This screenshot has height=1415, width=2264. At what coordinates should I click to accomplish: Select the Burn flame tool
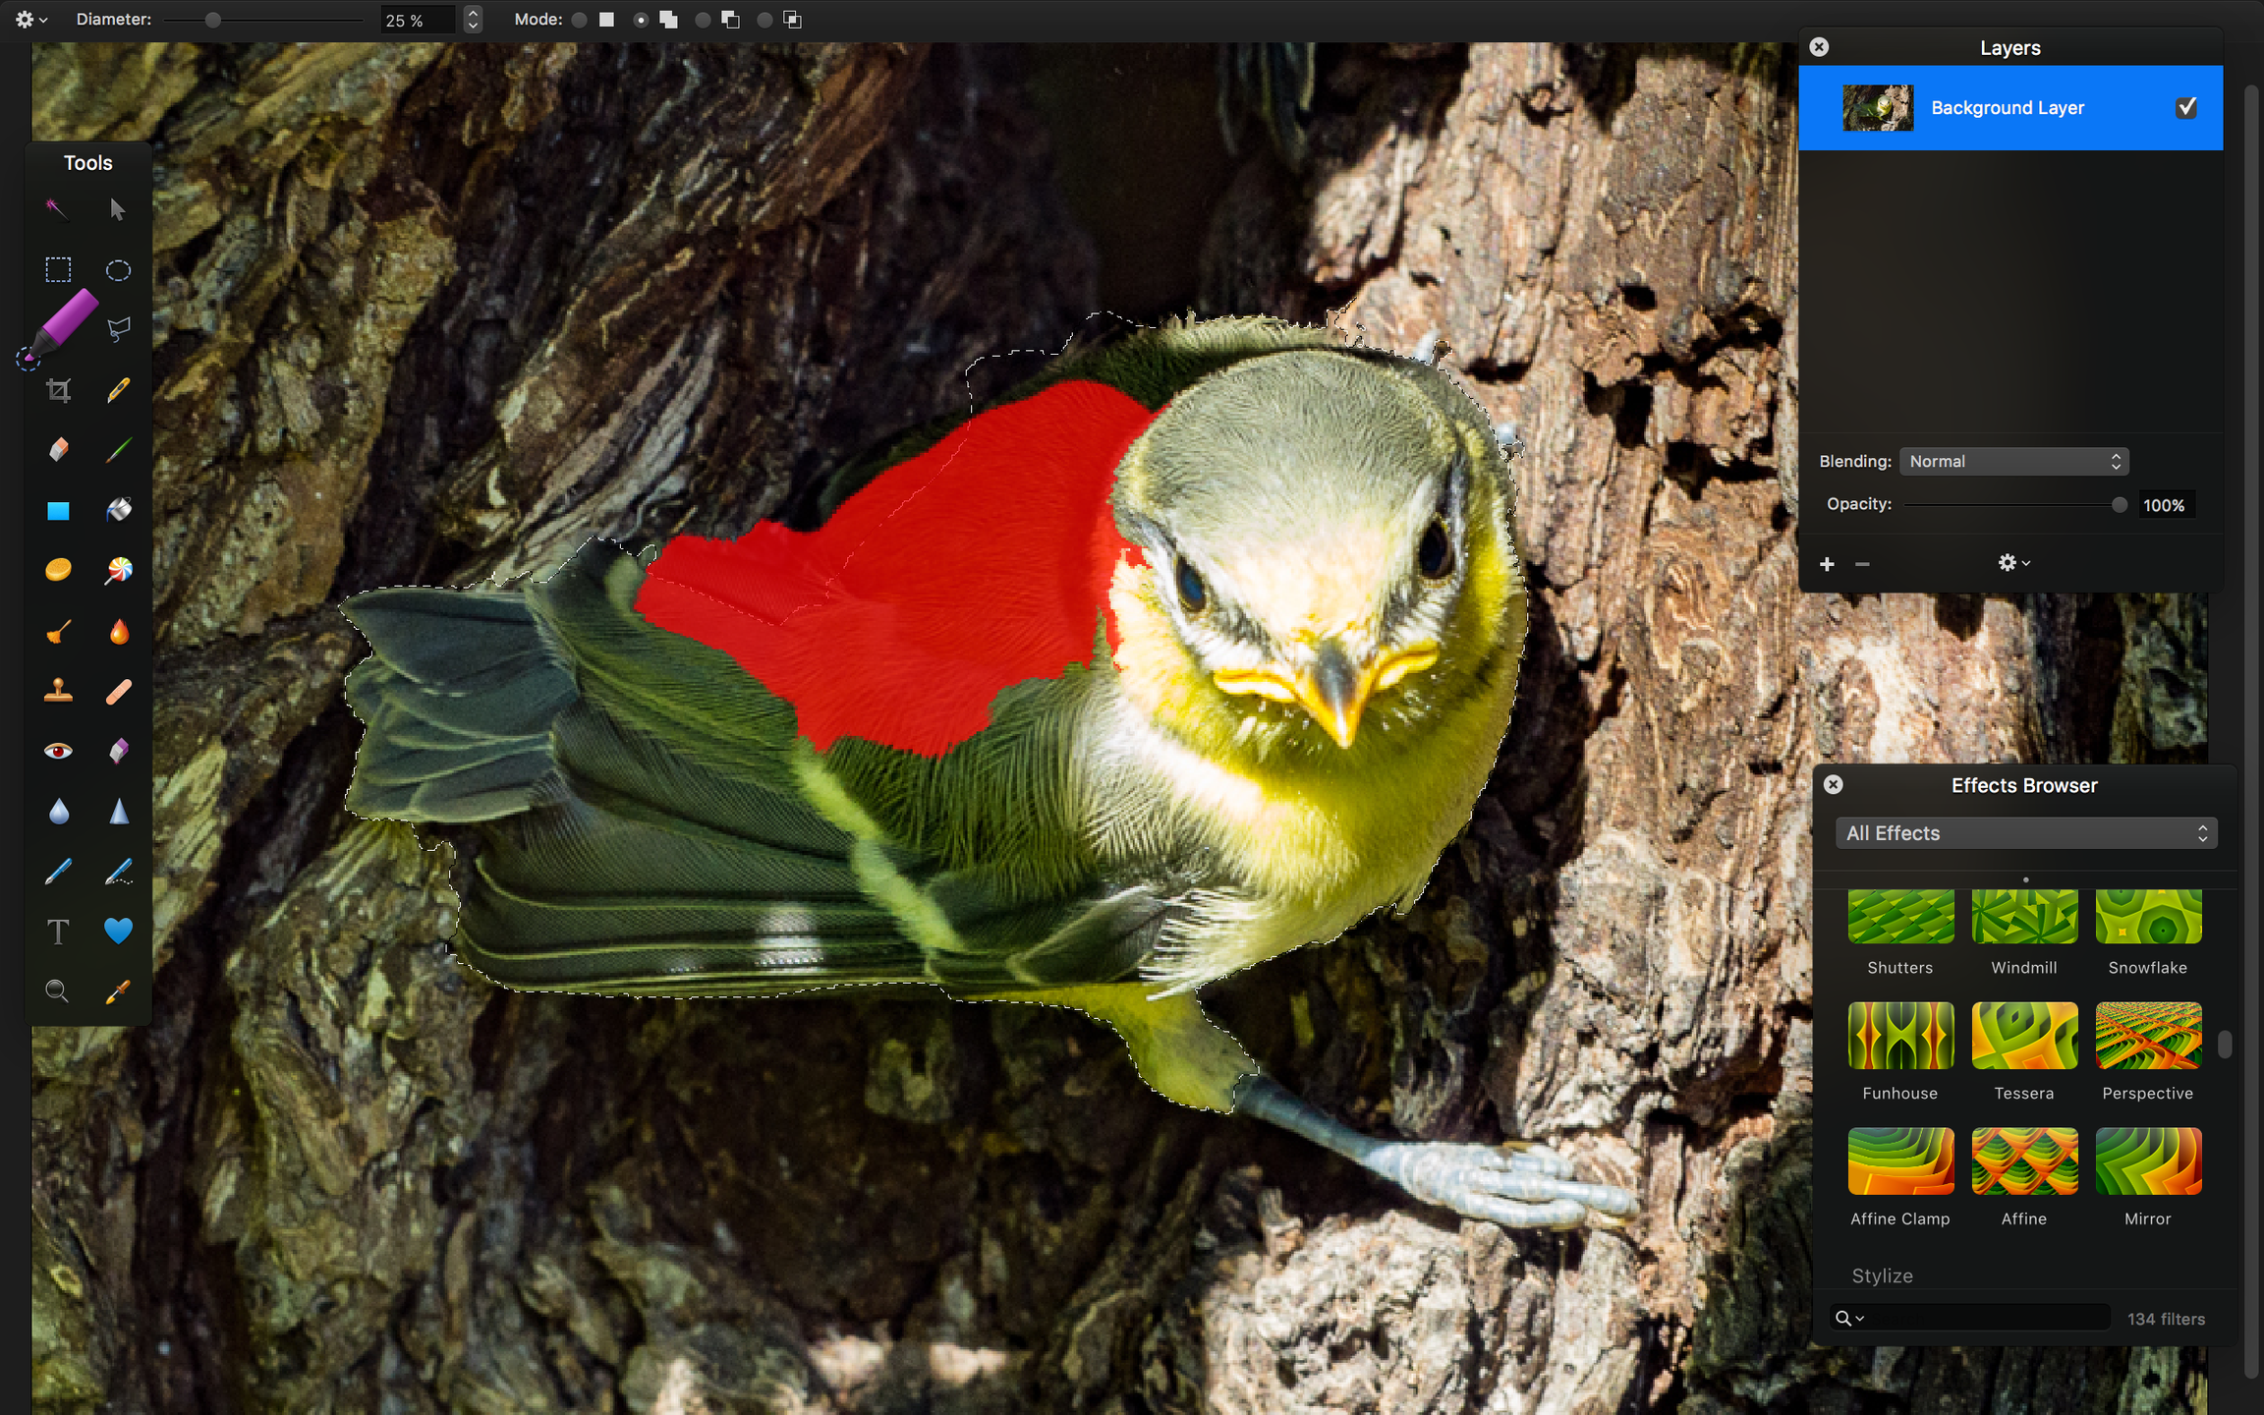point(118,631)
